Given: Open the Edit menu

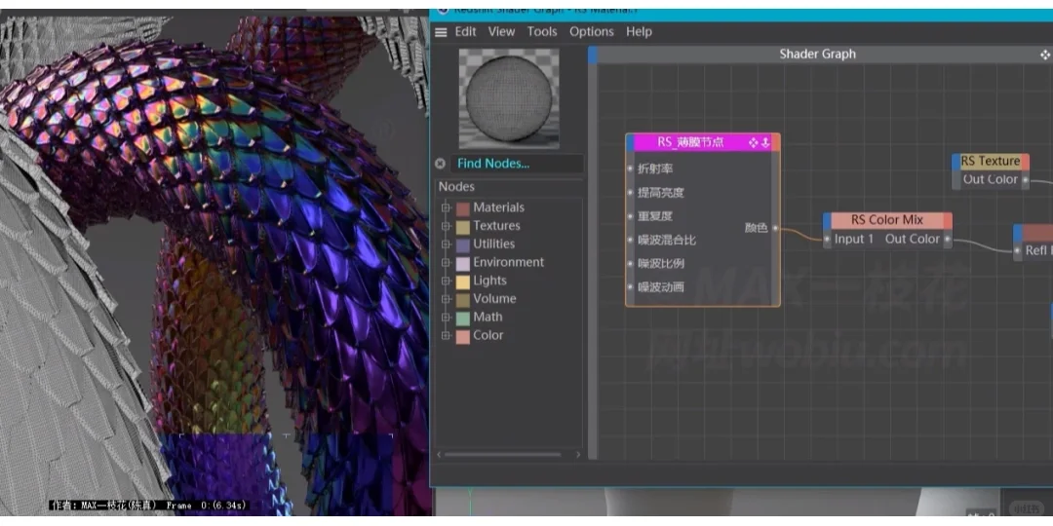Looking at the screenshot, I should pyautogui.click(x=465, y=31).
